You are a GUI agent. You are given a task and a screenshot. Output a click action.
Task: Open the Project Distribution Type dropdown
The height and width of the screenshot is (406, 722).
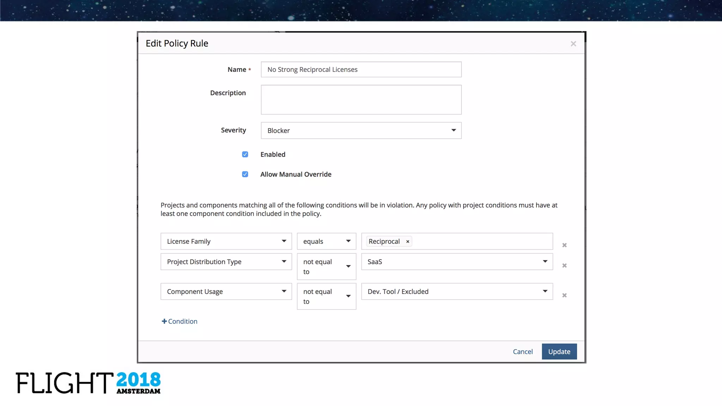226,262
